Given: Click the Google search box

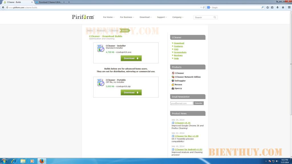Looking at the screenshot, I should (236, 7).
